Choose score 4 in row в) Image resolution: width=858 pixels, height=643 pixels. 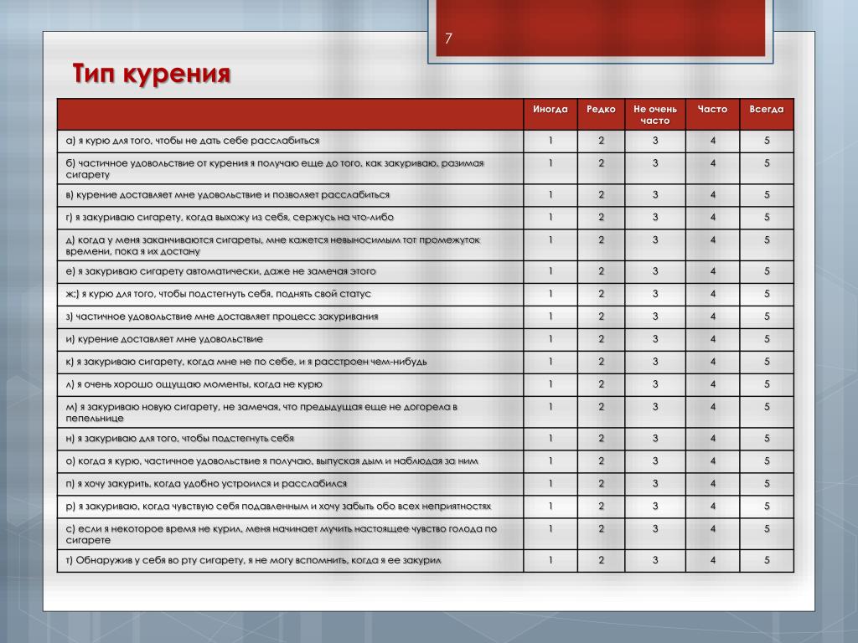[x=712, y=194]
